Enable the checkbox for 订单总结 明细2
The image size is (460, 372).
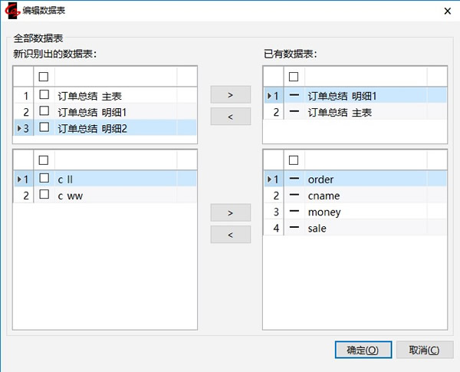pyautogui.click(x=44, y=128)
